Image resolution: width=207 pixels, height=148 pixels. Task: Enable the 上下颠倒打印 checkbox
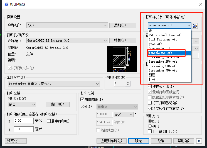click(x=150, y=131)
